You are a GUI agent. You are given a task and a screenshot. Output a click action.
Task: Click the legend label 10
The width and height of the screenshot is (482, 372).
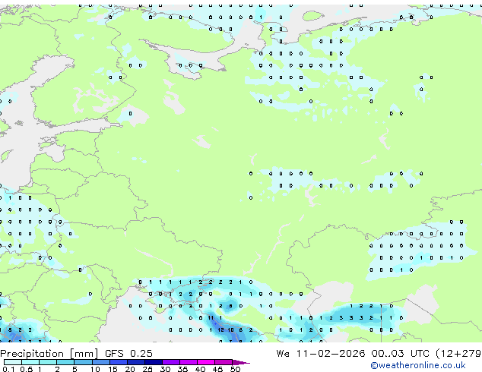pyautogui.click(x=95, y=369)
